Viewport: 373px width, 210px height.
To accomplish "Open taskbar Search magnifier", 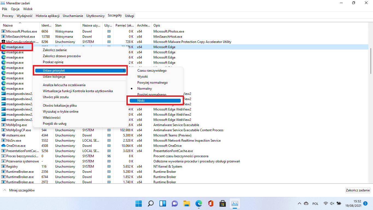I will coord(150,204).
